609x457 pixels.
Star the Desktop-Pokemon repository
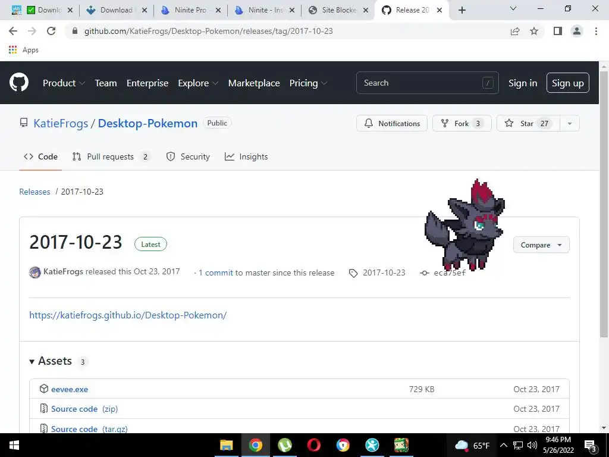[528, 124]
